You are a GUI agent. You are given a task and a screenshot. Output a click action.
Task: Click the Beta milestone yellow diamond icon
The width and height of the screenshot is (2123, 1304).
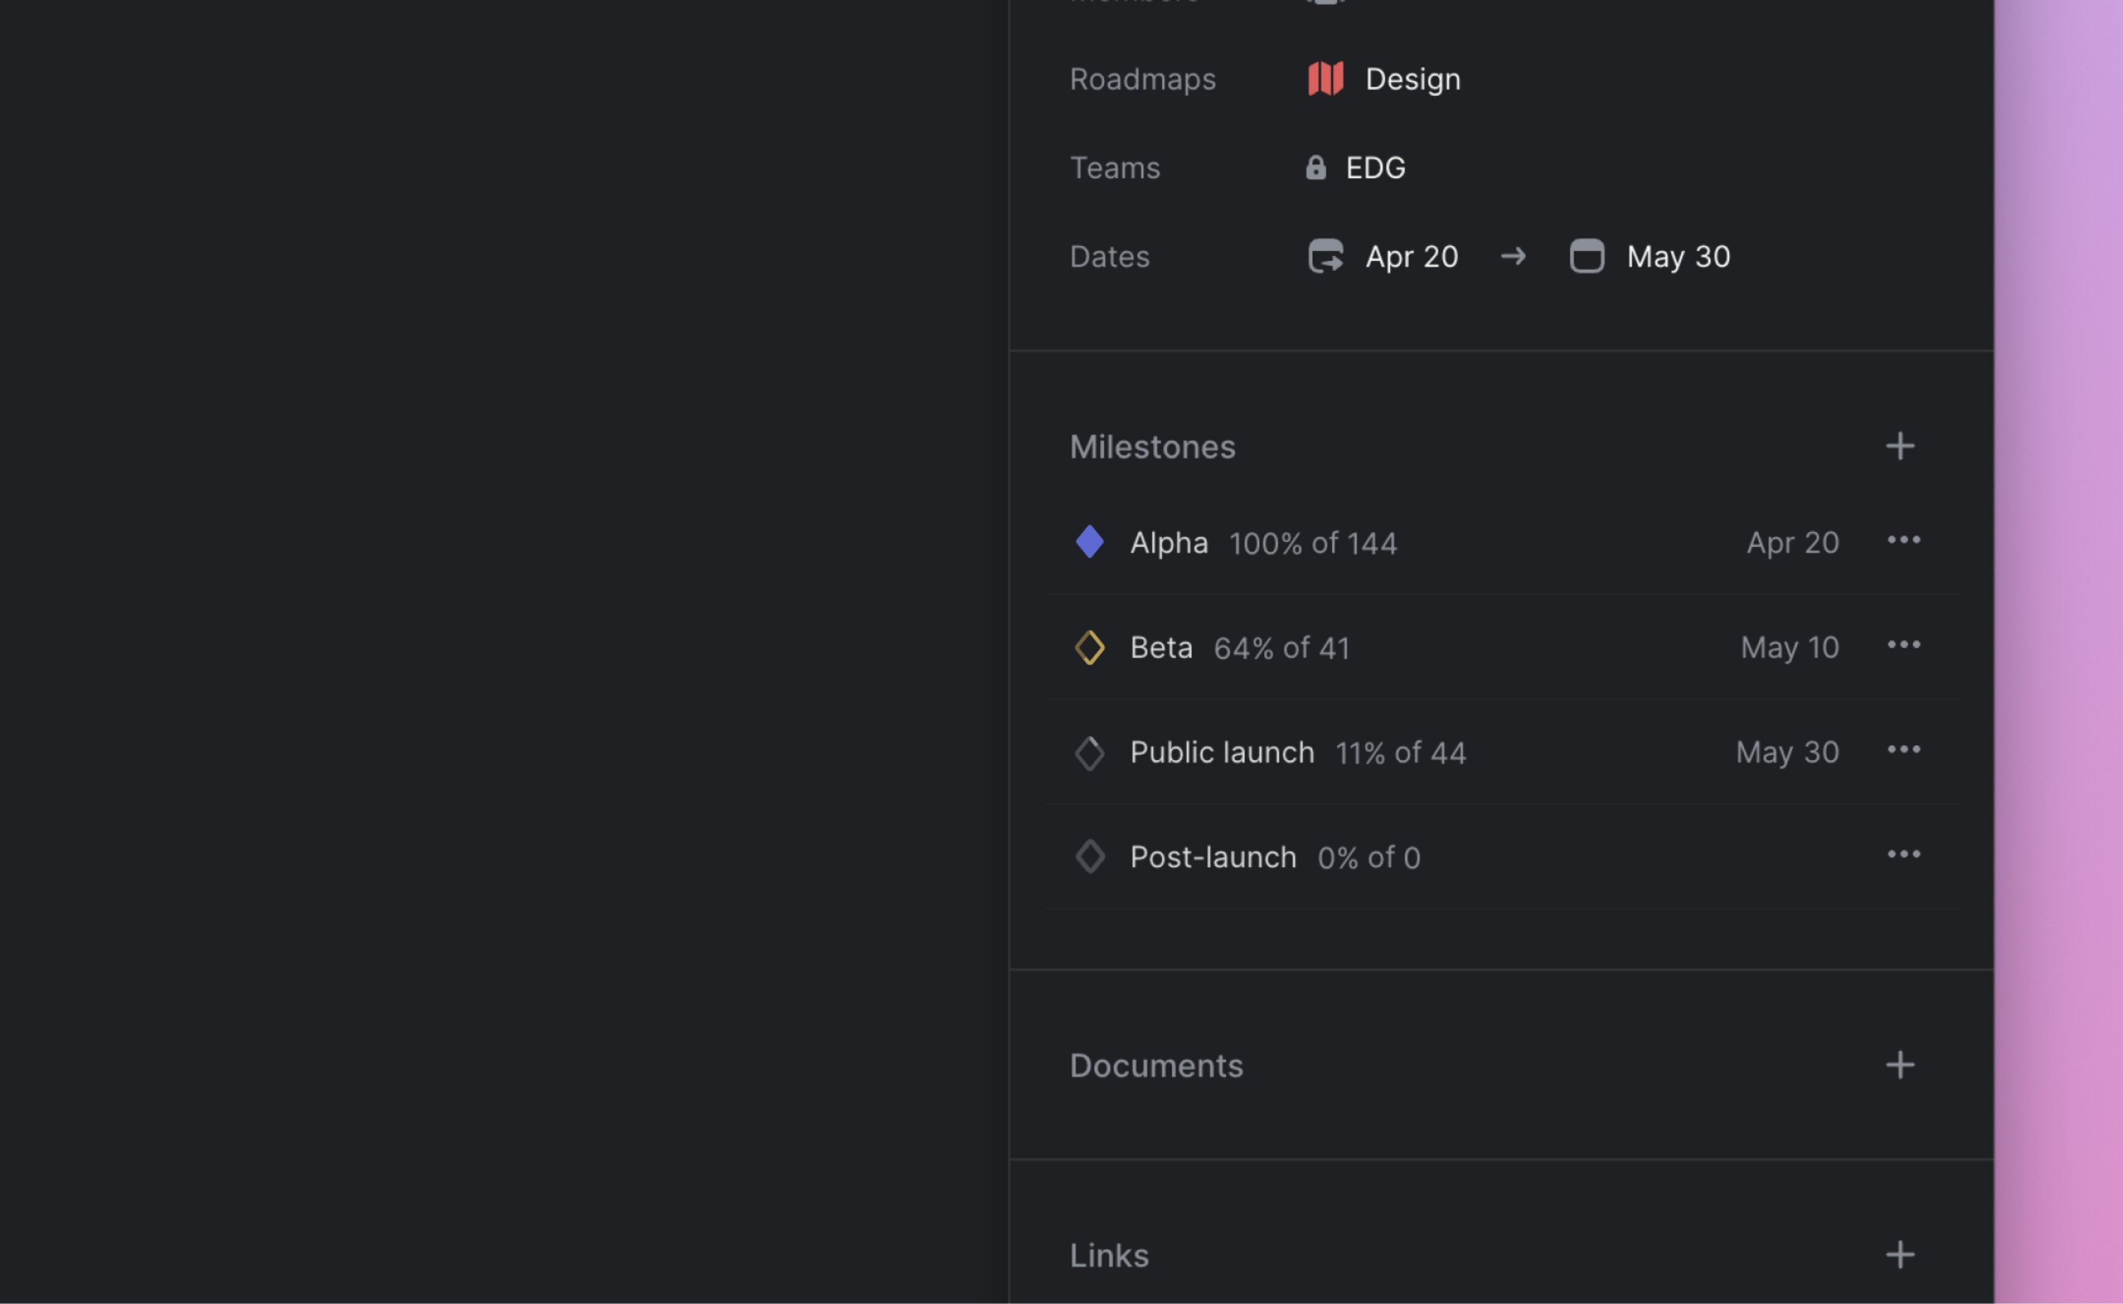coord(1090,646)
